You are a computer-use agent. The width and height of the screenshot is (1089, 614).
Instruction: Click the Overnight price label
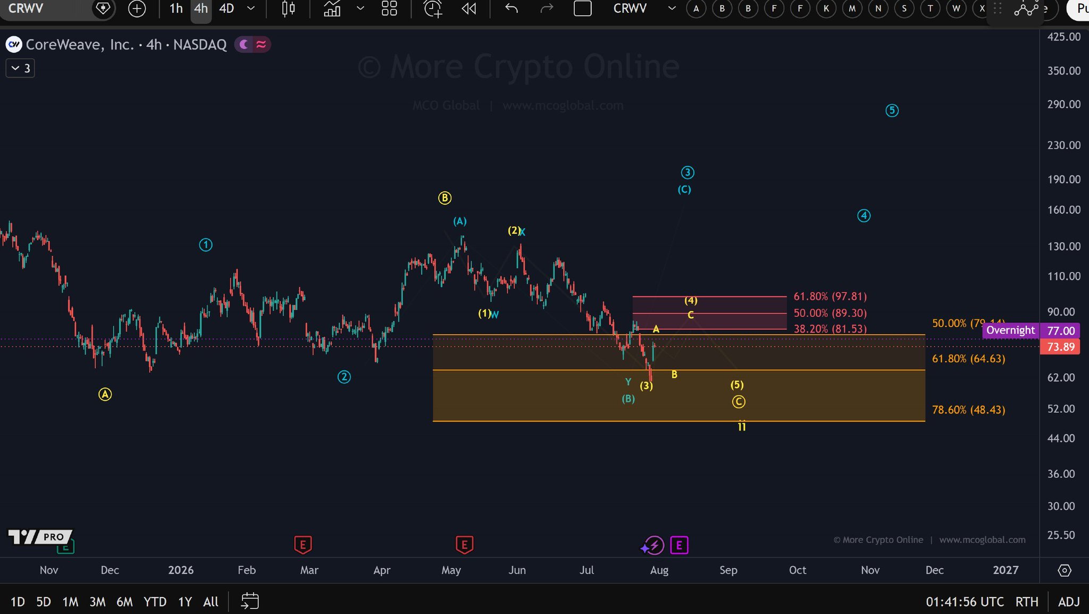(x=1010, y=330)
